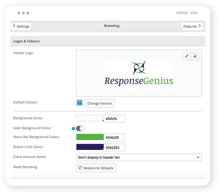
Task: Click the #fafcfb hex input field
Action: pyautogui.click(x=114, y=119)
